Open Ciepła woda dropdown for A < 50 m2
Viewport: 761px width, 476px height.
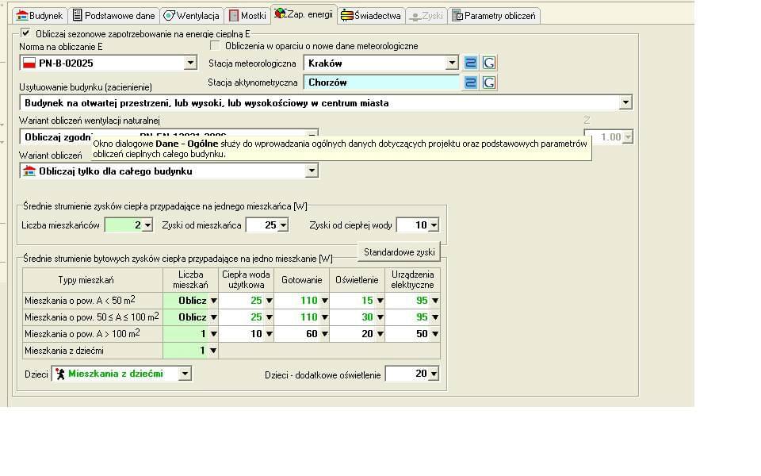click(269, 301)
